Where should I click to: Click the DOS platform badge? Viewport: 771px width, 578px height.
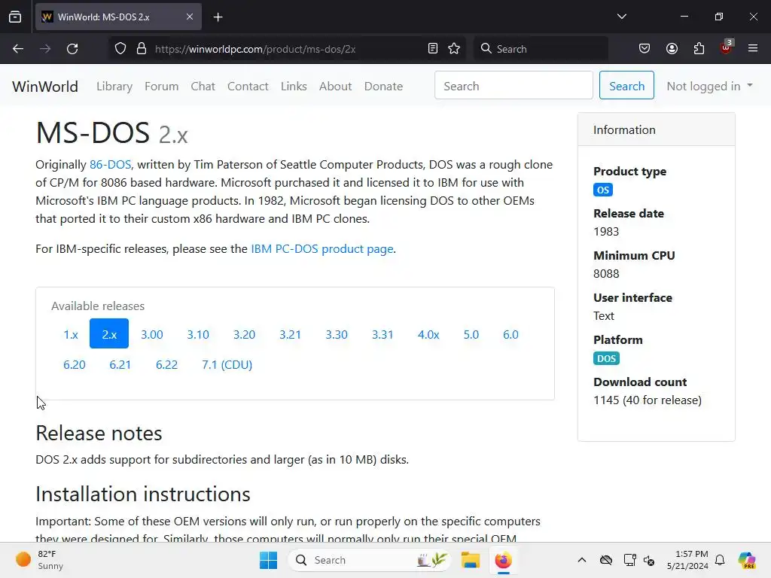(x=606, y=358)
